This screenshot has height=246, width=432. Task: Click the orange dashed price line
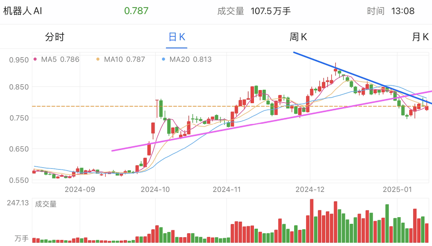pyautogui.click(x=230, y=106)
